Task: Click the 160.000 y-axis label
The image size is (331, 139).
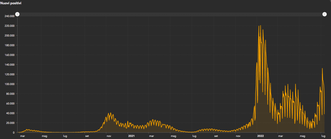Action: 9,55
